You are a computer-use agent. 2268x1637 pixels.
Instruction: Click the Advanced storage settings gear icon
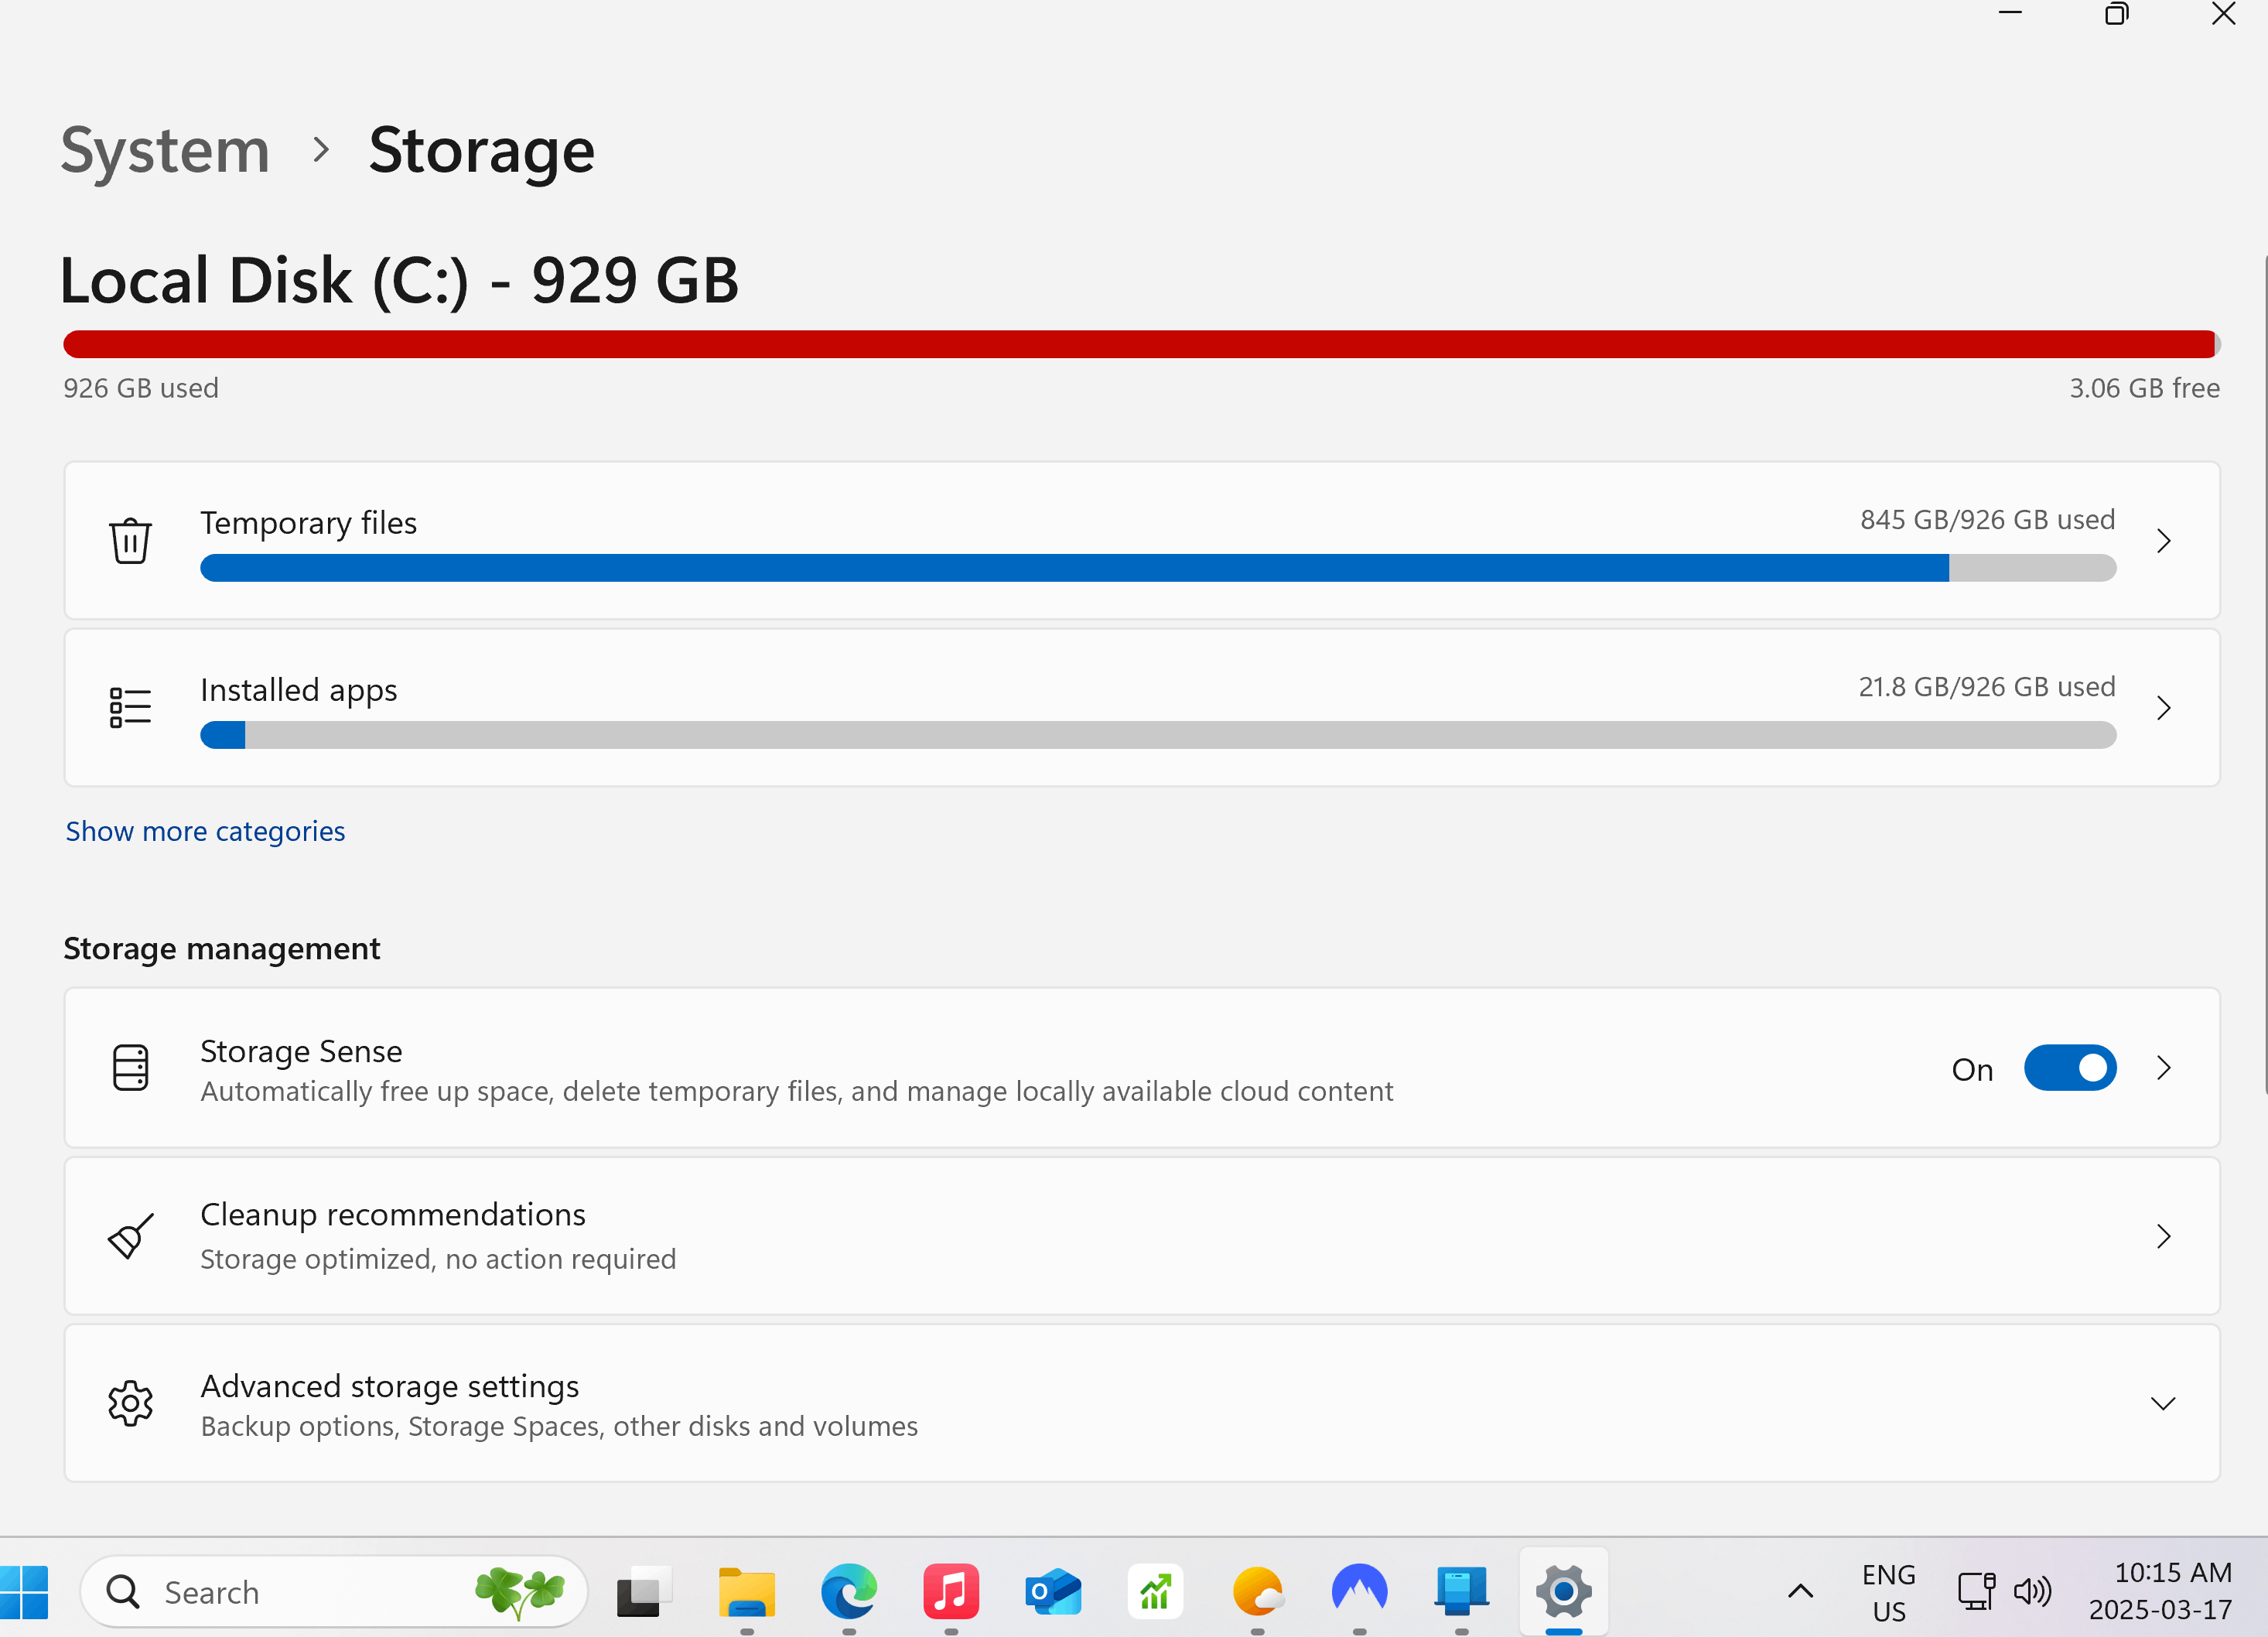click(x=130, y=1404)
